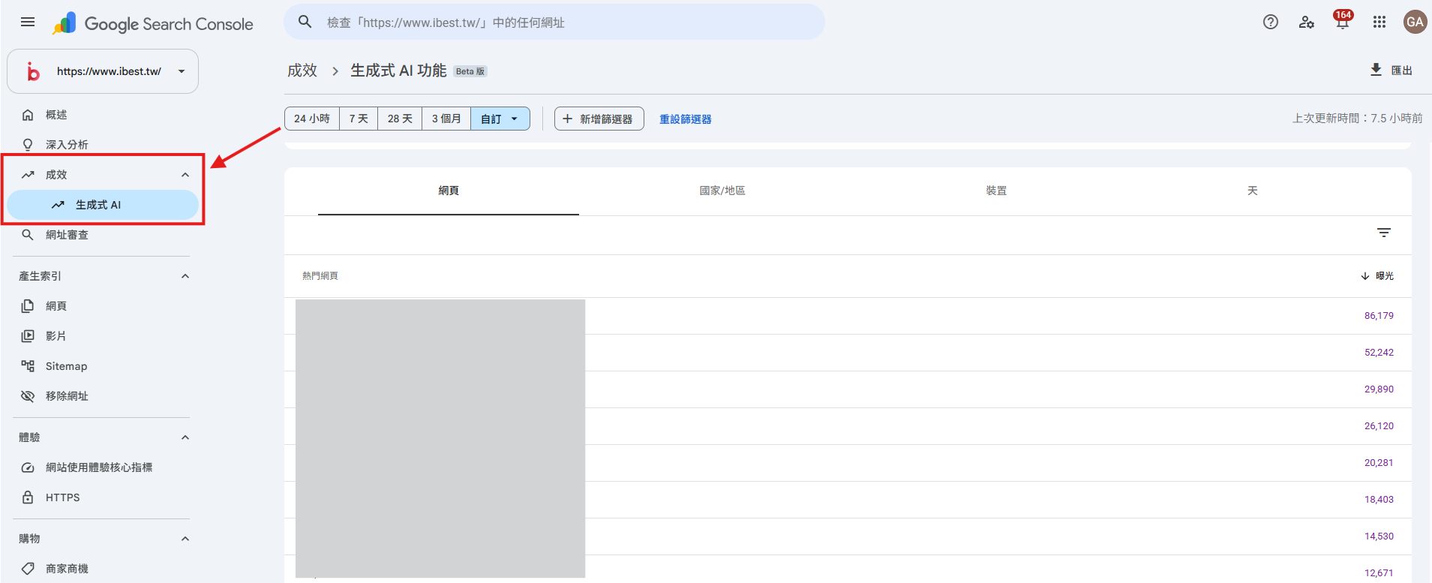The width and height of the screenshot is (1432, 583).
Task: Collapse the 購物 section
Action: (x=185, y=539)
